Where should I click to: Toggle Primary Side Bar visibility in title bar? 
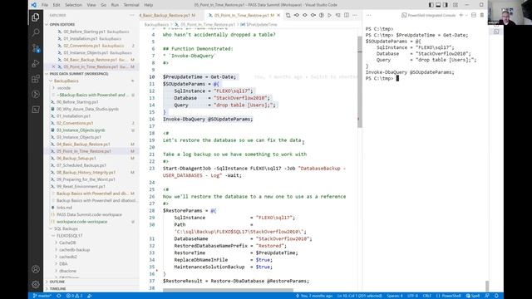[x=431, y=5]
